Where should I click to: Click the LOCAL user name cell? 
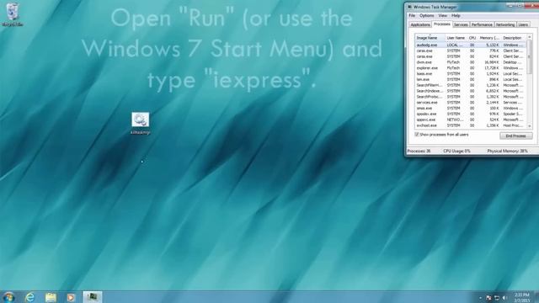pyautogui.click(x=455, y=45)
